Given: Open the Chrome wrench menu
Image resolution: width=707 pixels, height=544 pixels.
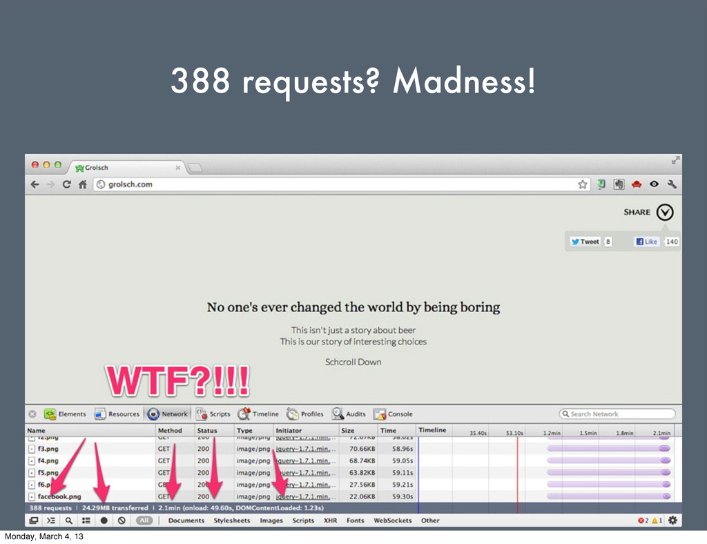Looking at the screenshot, I should click(x=672, y=184).
